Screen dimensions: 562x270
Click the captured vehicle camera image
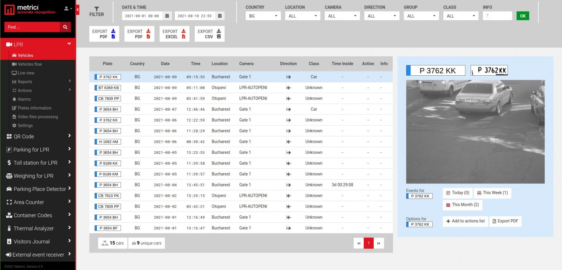point(475,132)
